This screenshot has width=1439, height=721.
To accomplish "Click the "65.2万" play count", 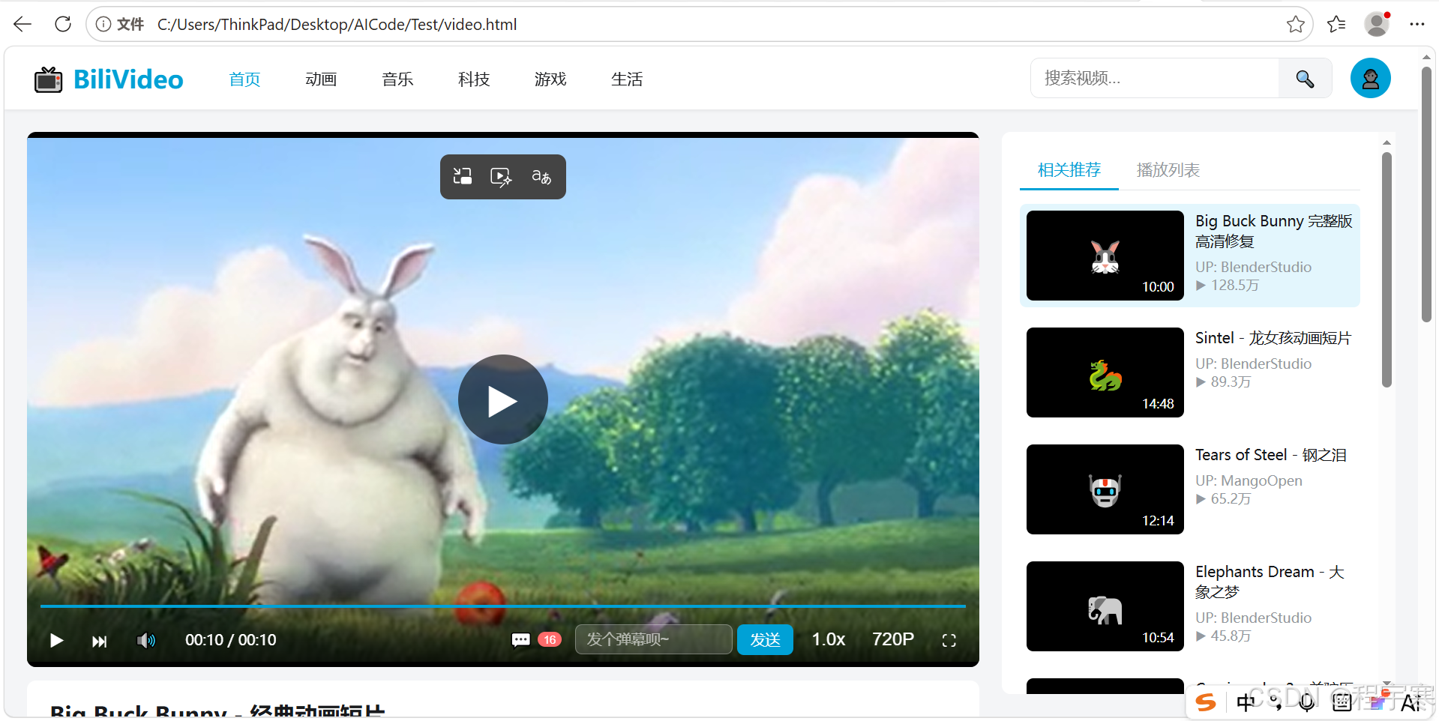I will pyautogui.click(x=1223, y=499).
